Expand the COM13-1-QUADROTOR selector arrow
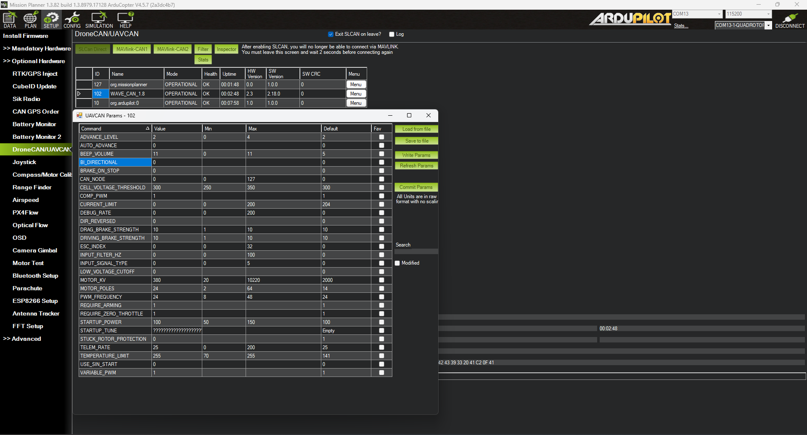Image resolution: width=807 pixels, height=435 pixels. pos(768,25)
